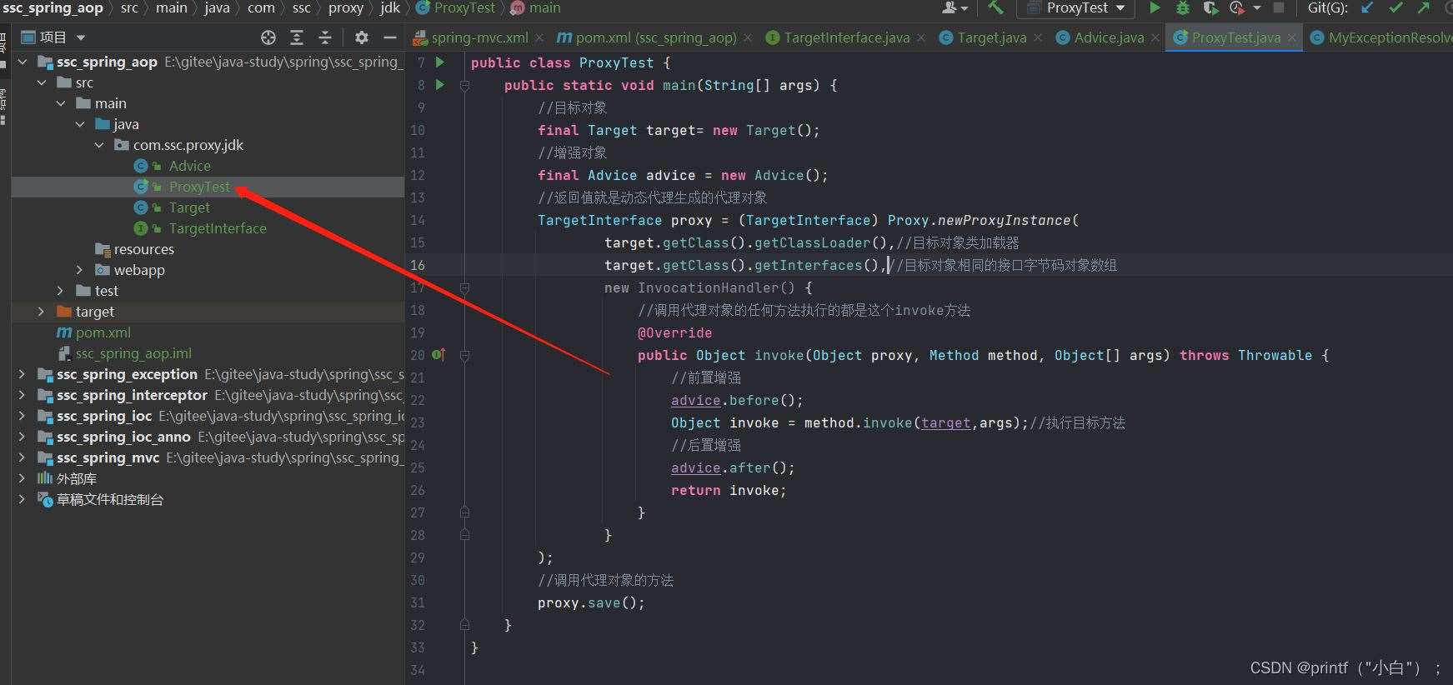Click Collapse All icon in project panel
Screen dimensions: 1453x685
325,37
